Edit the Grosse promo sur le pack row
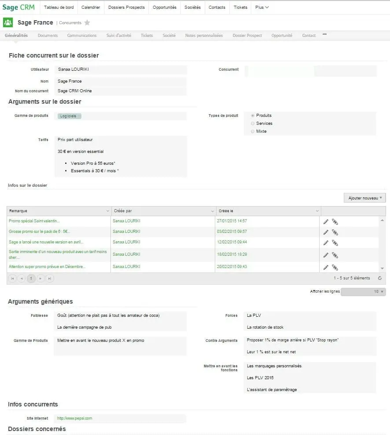 (x=326, y=232)
